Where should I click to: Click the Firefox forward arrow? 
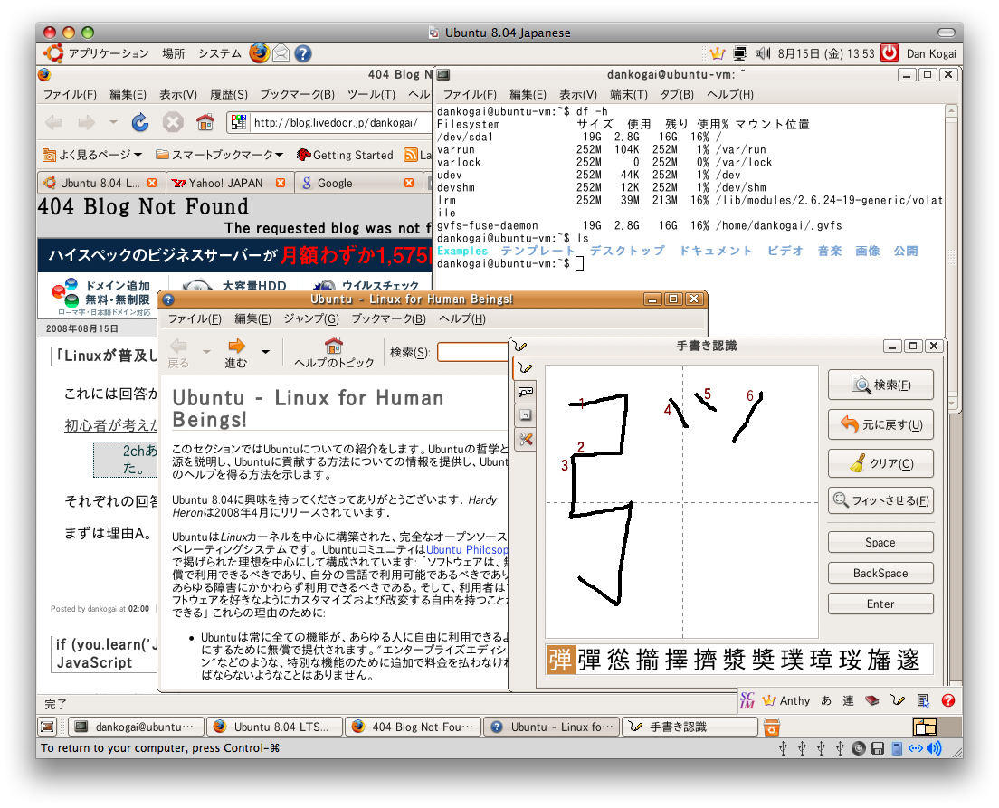pos(86,122)
